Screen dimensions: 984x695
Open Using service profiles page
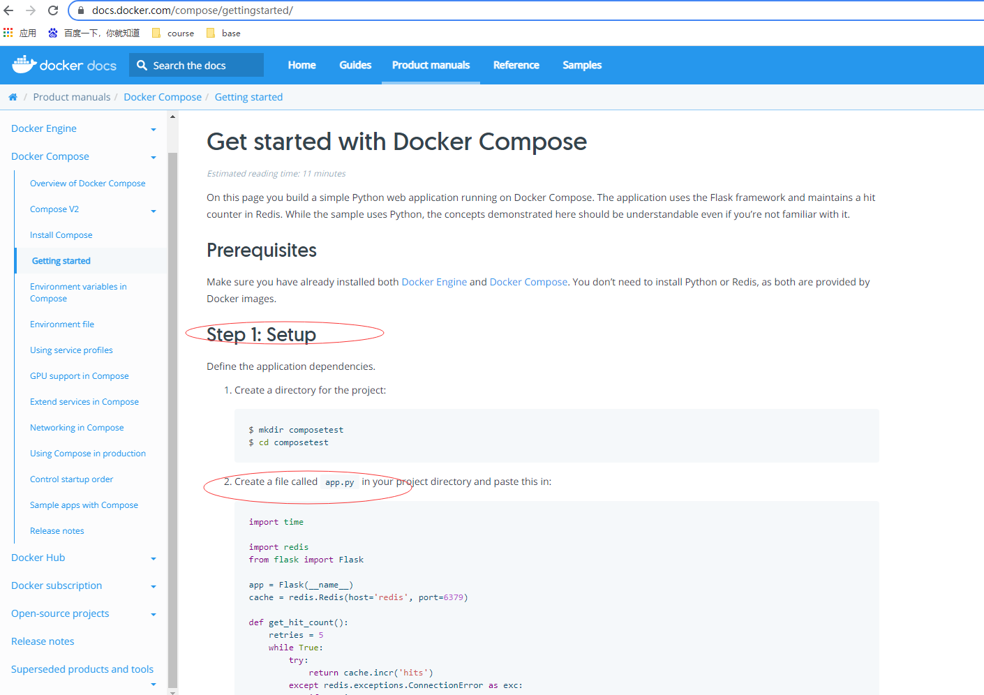pyautogui.click(x=71, y=350)
